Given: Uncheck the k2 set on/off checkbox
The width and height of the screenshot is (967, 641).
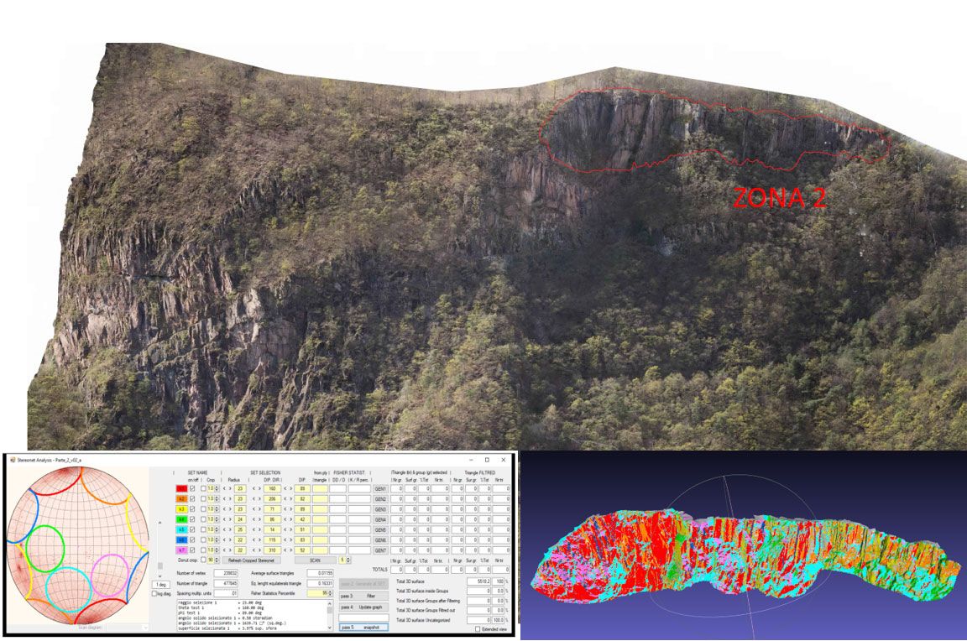Looking at the screenshot, I should click(x=192, y=498).
